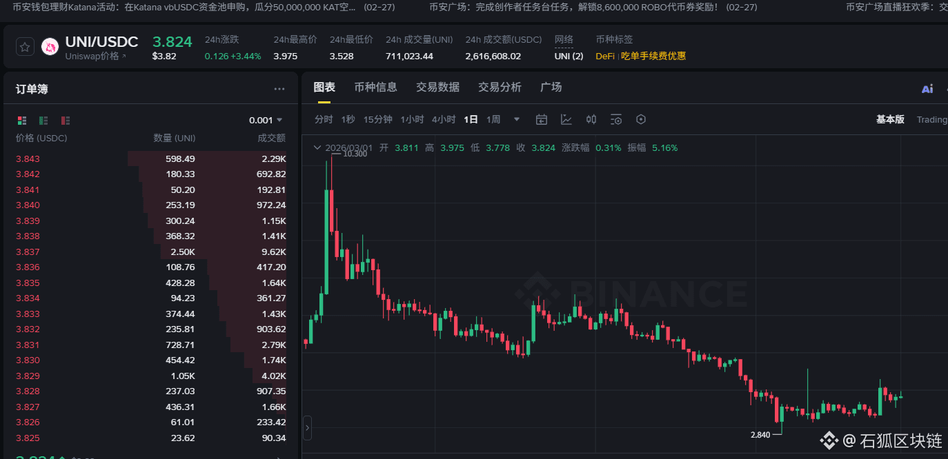Star UNI/USDC as a favorite pair
Screen dimensions: 948x459
[x=25, y=47]
